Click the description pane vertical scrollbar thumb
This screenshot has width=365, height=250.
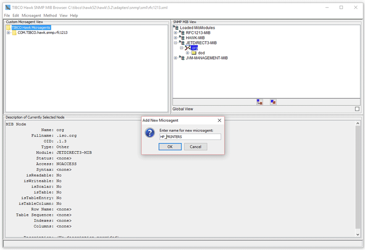(358, 177)
